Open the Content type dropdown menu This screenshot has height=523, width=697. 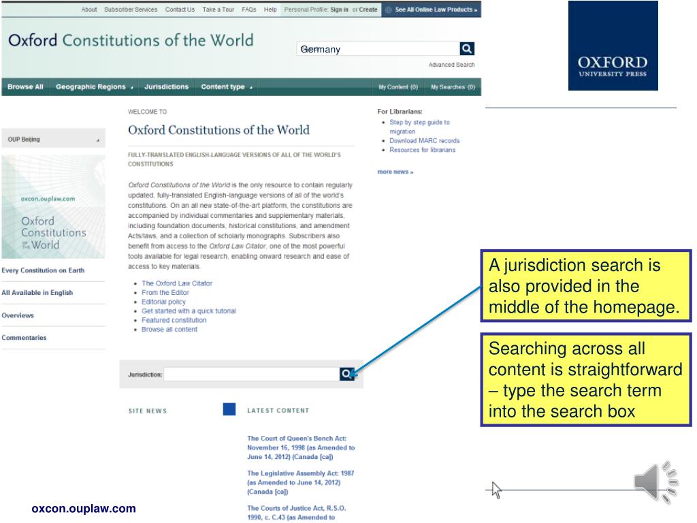pyautogui.click(x=226, y=86)
